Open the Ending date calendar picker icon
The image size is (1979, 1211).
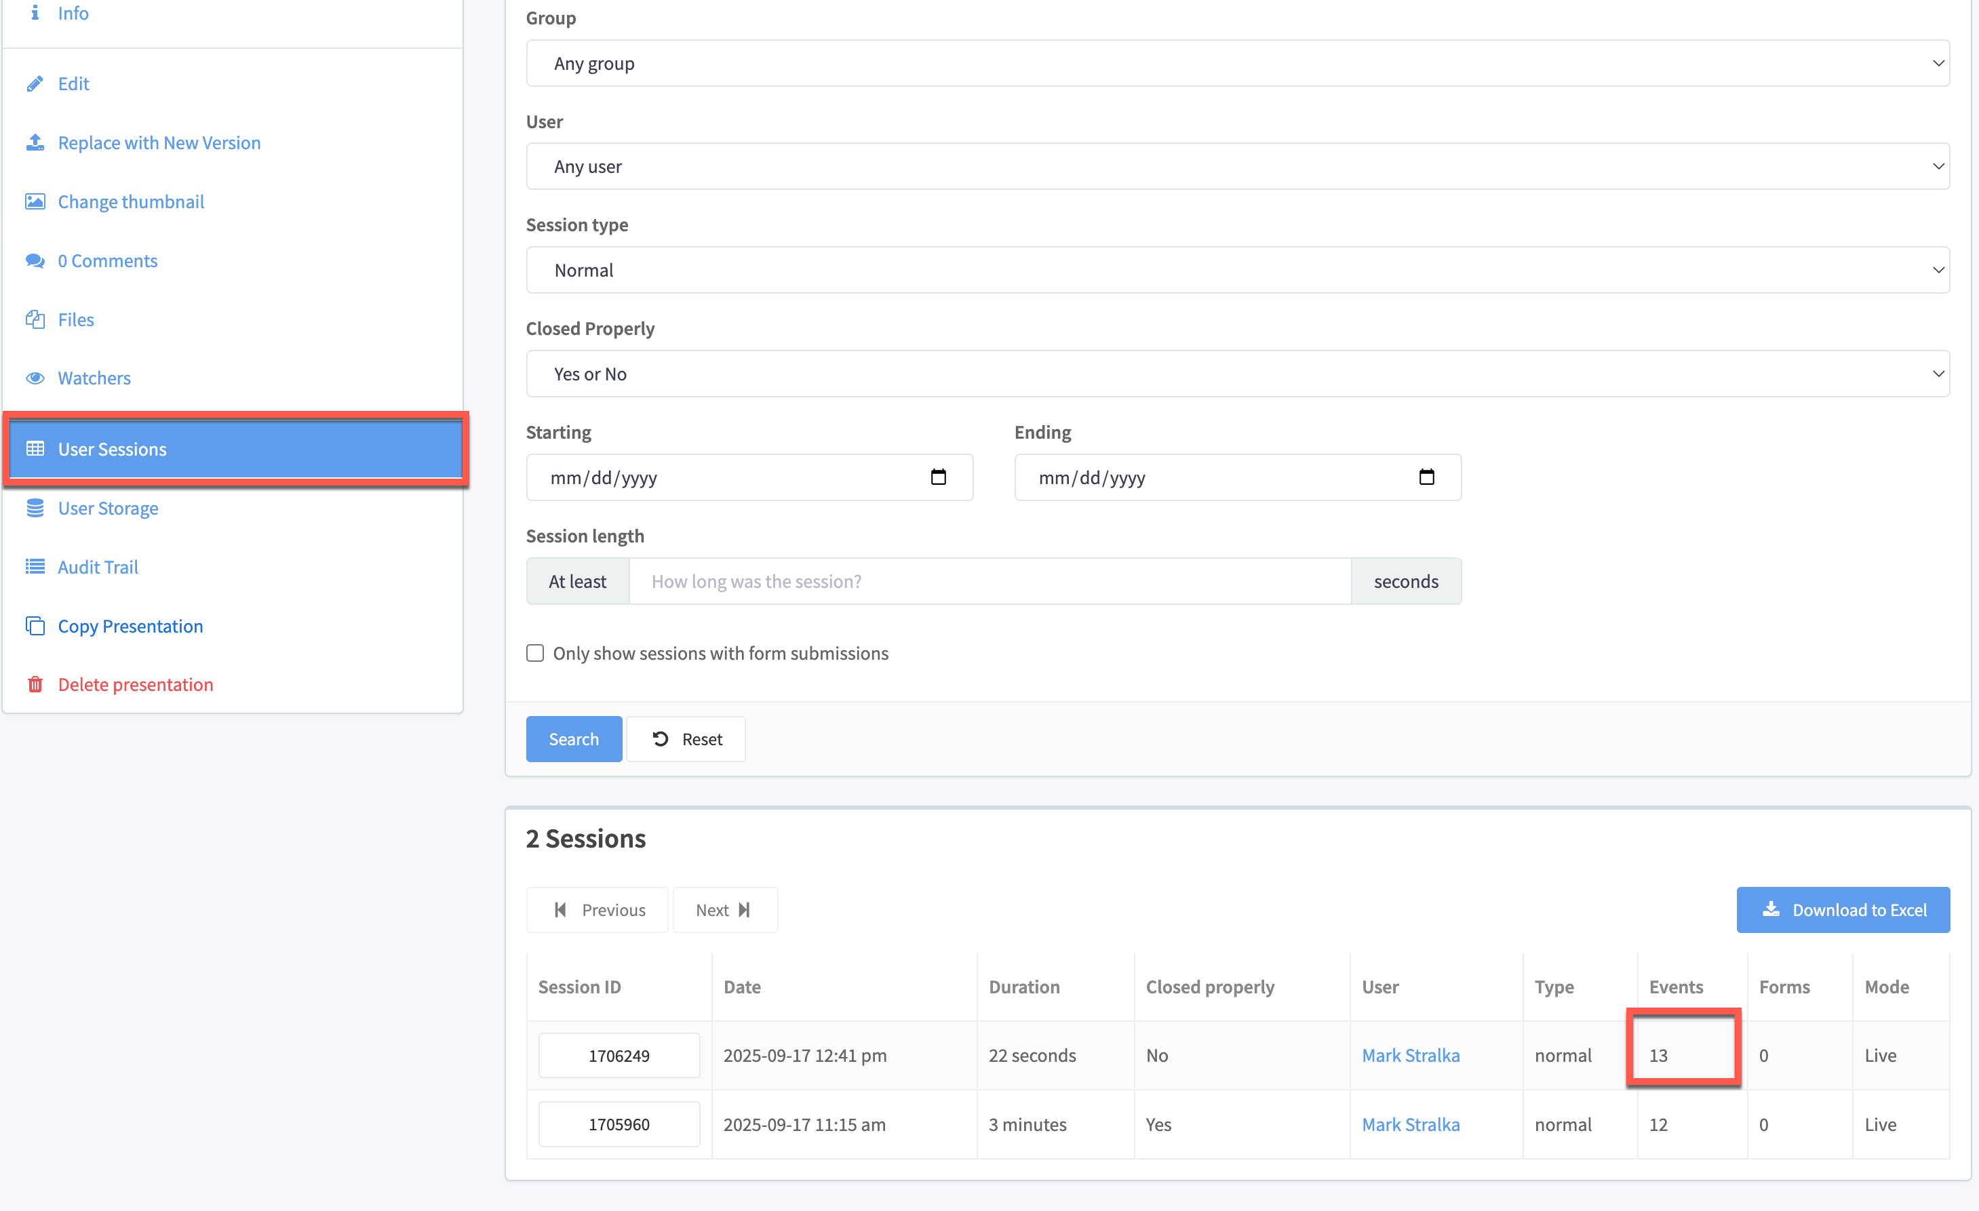(x=1426, y=477)
